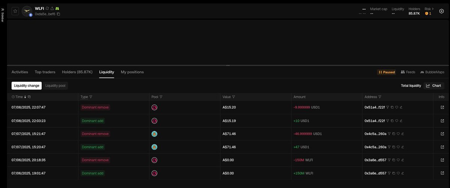Open the My positions tab

coord(132,72)
